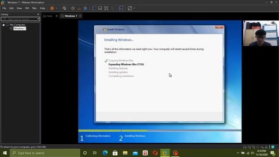Image resolution: width=279 pixels, height=157 pixels.
Task: Toggle the show library sidebar icon
Action: pyautogui.click(x=94, y=8)
